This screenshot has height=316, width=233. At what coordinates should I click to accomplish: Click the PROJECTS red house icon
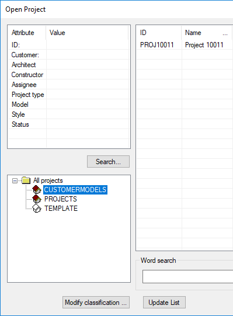coord(37,199)
